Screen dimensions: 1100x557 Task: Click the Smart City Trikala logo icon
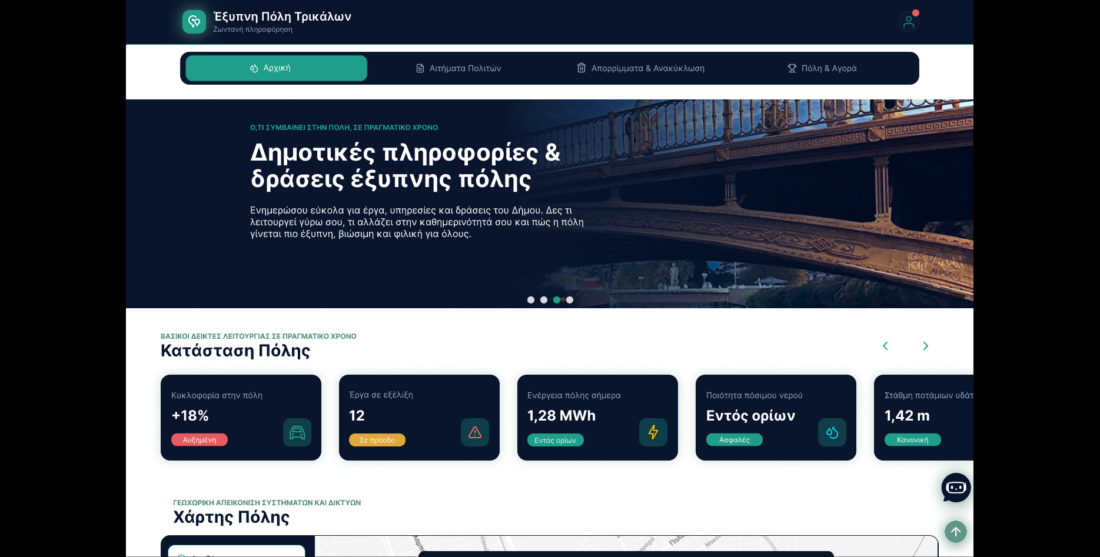pos(194,22)
